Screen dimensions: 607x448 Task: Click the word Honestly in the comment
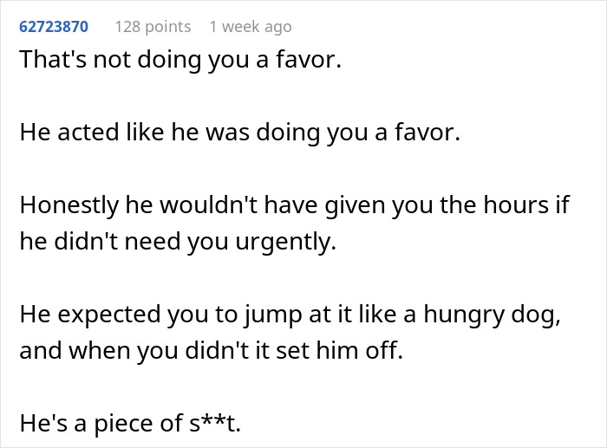coord(69,205)
